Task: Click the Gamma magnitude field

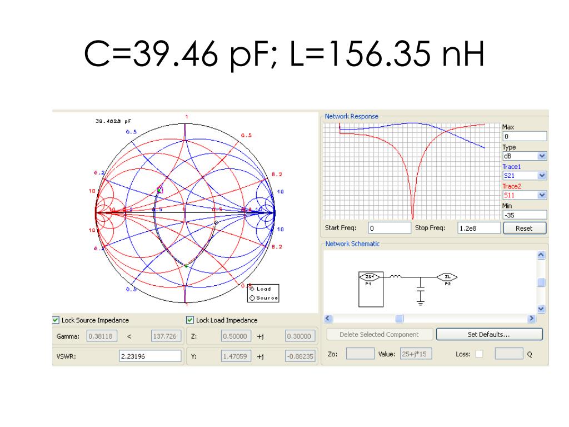Action: click(x=102, y=336)
